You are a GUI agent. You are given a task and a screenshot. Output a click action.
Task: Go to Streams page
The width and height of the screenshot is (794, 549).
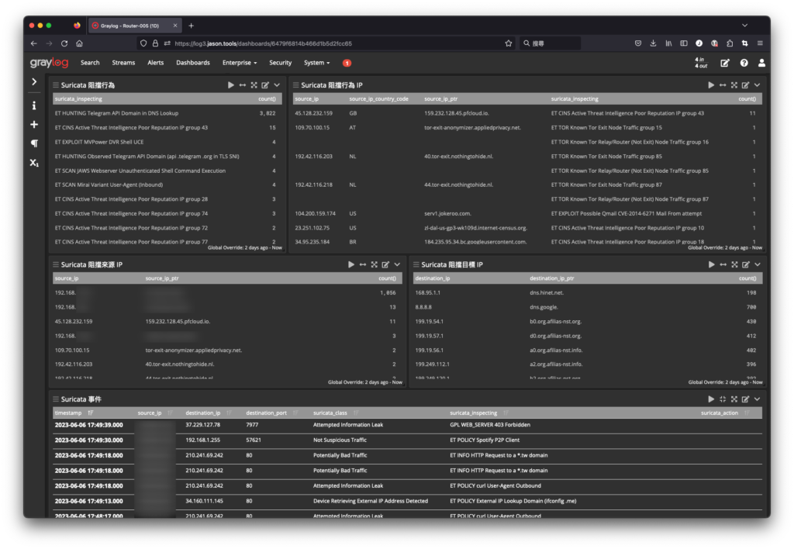click(x=123, y=63)
